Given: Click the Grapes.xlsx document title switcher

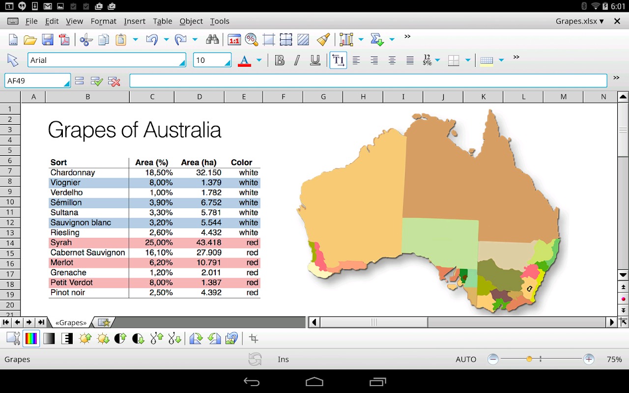Looking at the screenshot, I should (x=579, y=21).
